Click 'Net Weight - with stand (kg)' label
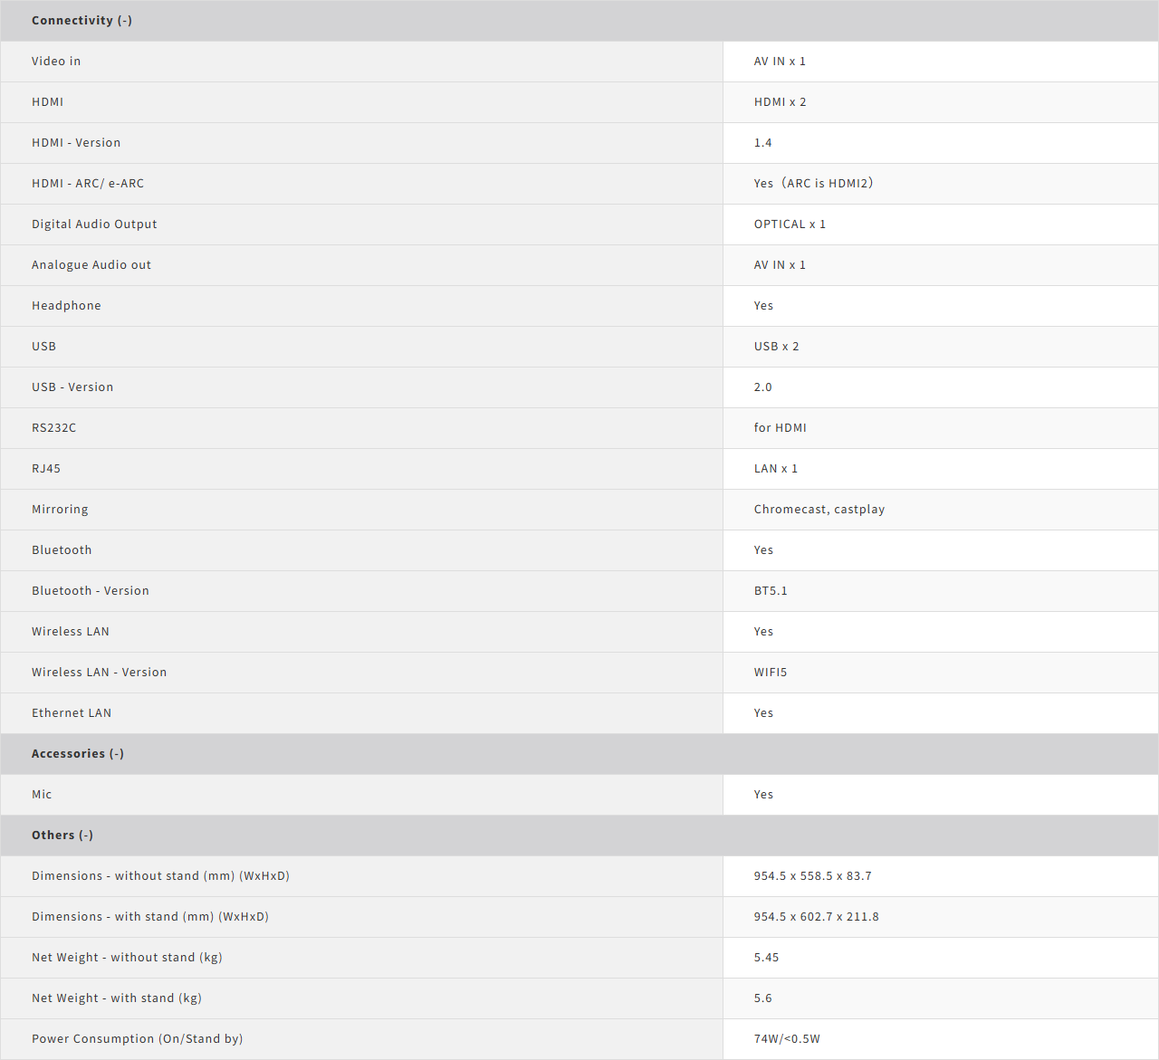This screenshot has width=1159, height=1060. [116, 998]
